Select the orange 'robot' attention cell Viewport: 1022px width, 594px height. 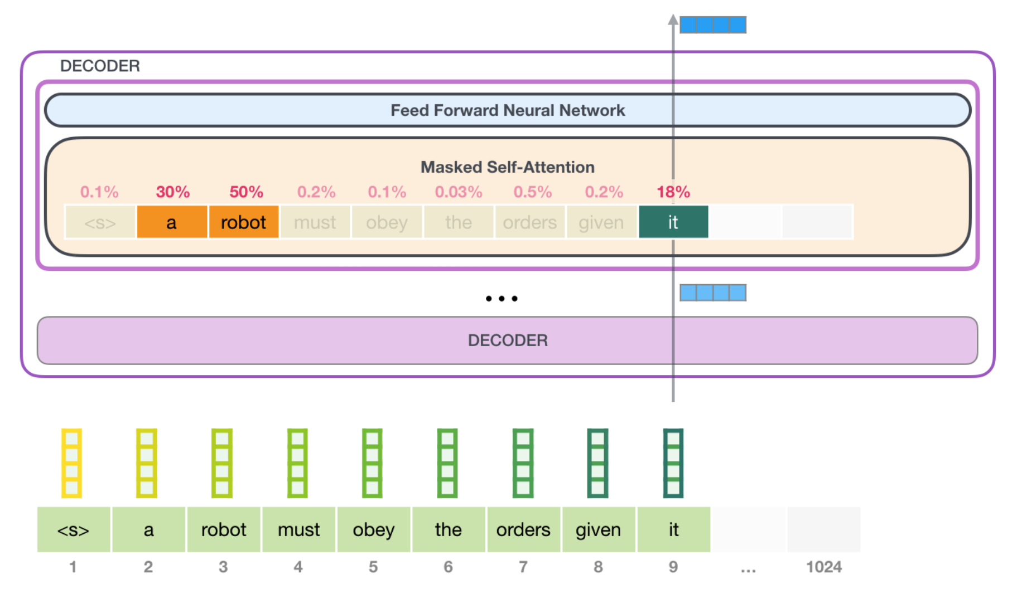point(243,222)
